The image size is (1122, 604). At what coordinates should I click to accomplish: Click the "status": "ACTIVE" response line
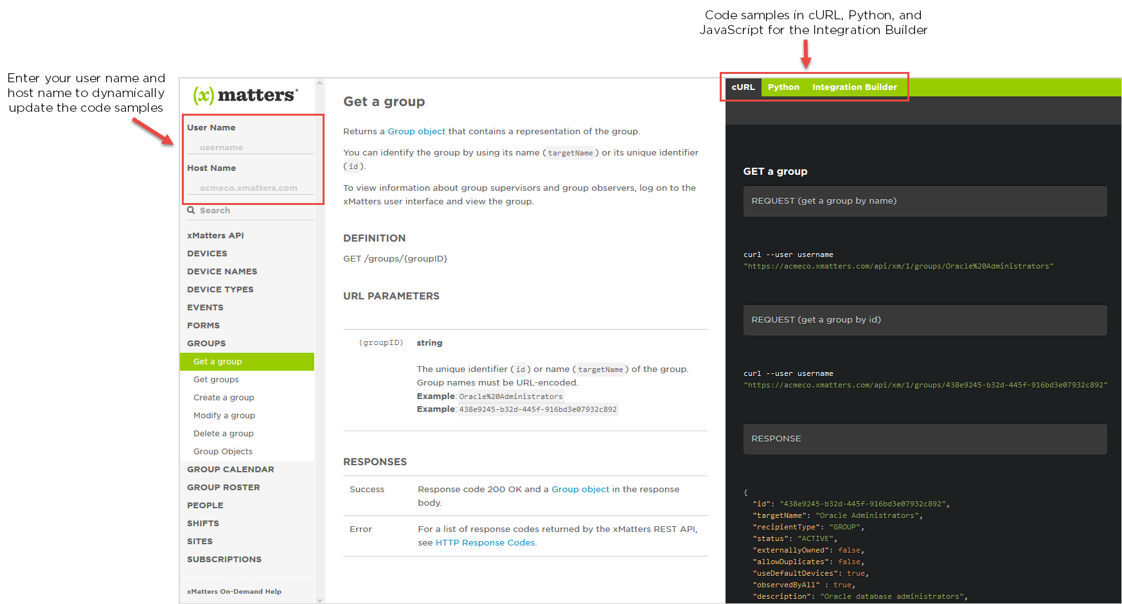(795, 539)
